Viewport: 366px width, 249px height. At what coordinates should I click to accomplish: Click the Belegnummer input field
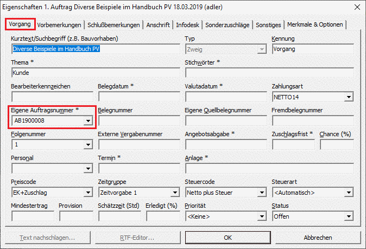(x=139, y=121)
